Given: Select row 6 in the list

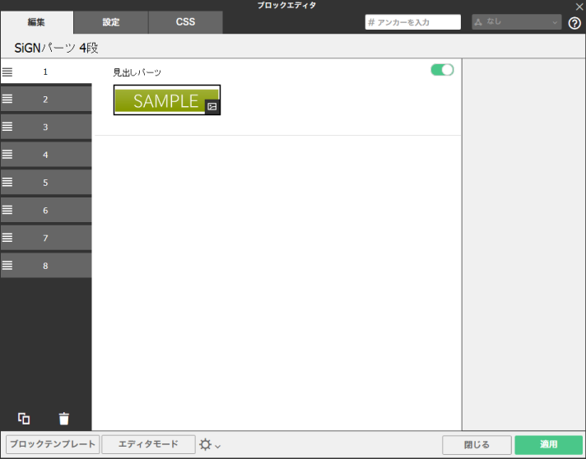Looking at the screenshot, I should pos(46,210).
